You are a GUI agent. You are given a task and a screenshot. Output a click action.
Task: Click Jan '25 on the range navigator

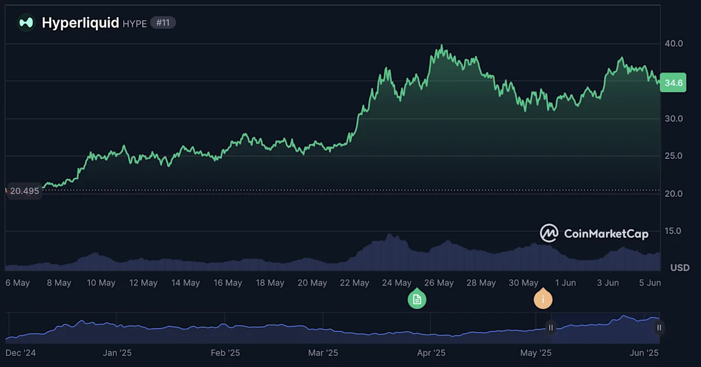coord(117,353)
